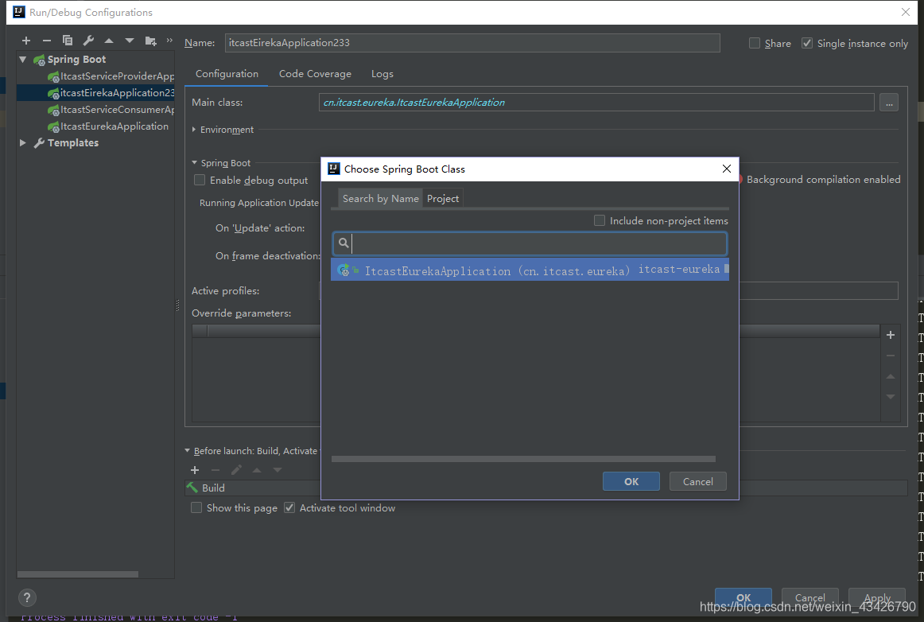924x622 pixels.
Task: Switch to Code Coverage tab
Action: [315, 74]
